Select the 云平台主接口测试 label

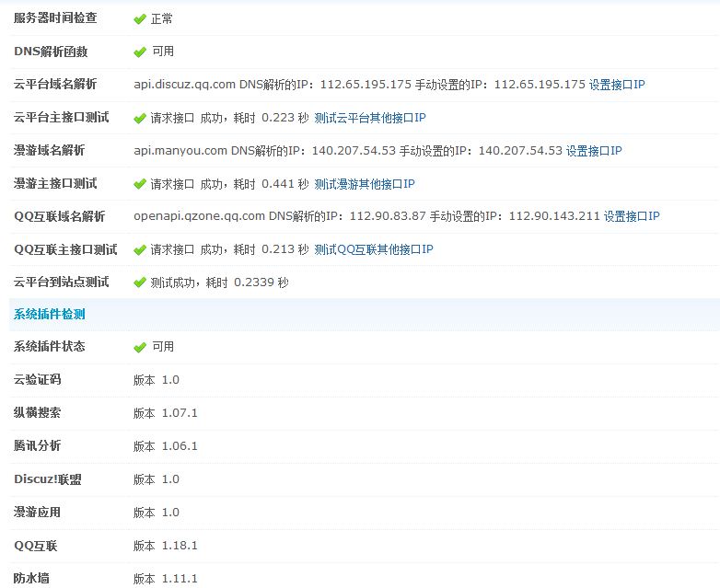(61, 118)
